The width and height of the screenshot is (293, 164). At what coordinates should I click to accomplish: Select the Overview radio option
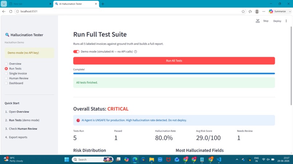pyautogui.click(x=13, y=64)
